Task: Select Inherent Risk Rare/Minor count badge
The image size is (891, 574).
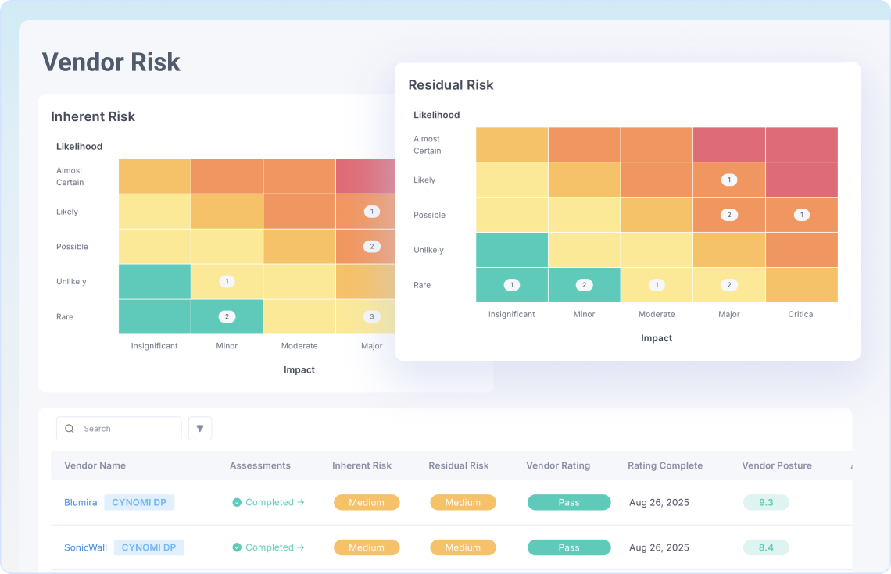Action: (227, 316)
